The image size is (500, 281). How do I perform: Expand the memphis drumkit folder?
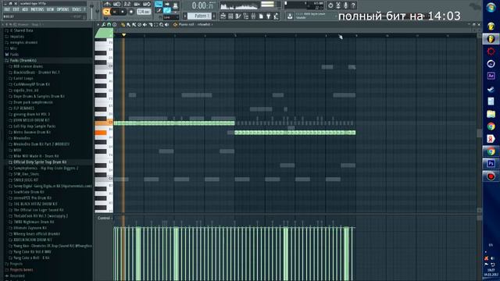[x=23, y=42]
